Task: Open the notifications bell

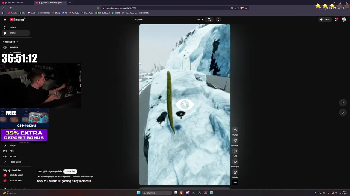Action: (x=336, y=19)
